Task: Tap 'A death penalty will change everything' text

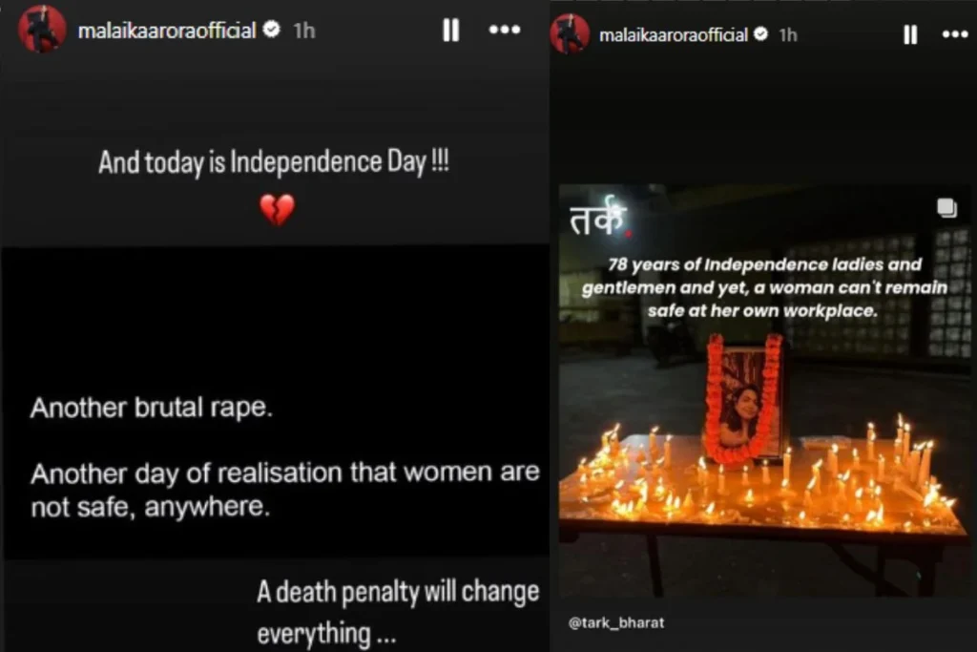Action: tap(398, 613)
